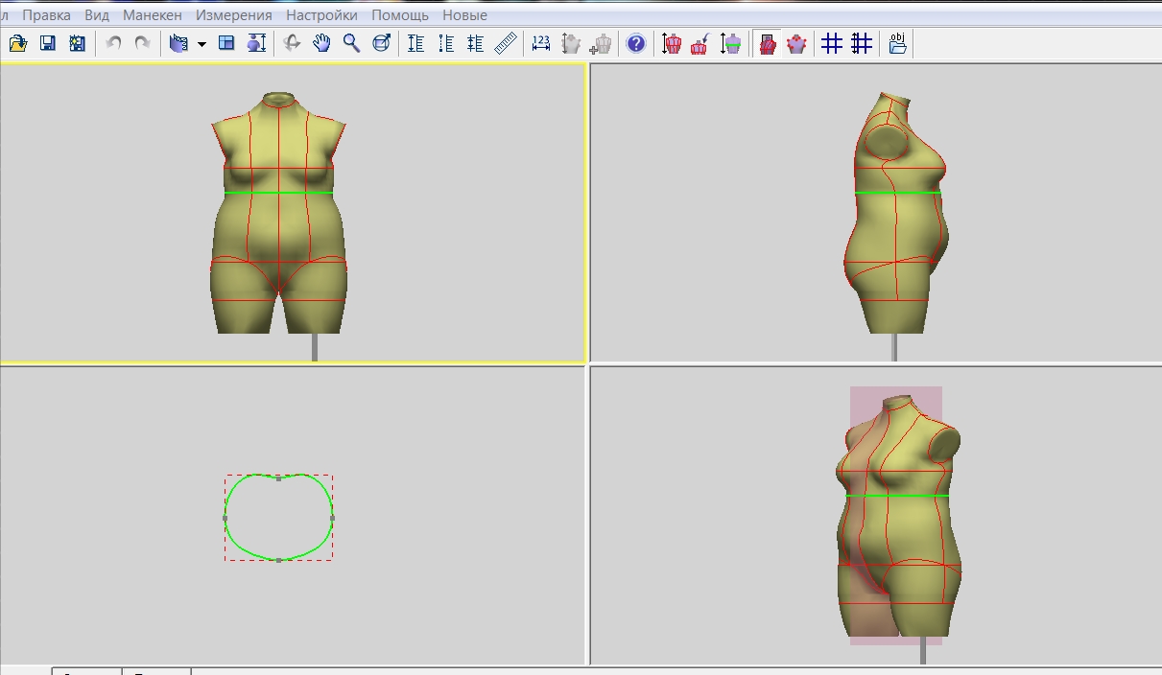The width and height of the screenshot is (1162, 675).
Task: Click the gray mannequin height icon
Action: [571, 43]
